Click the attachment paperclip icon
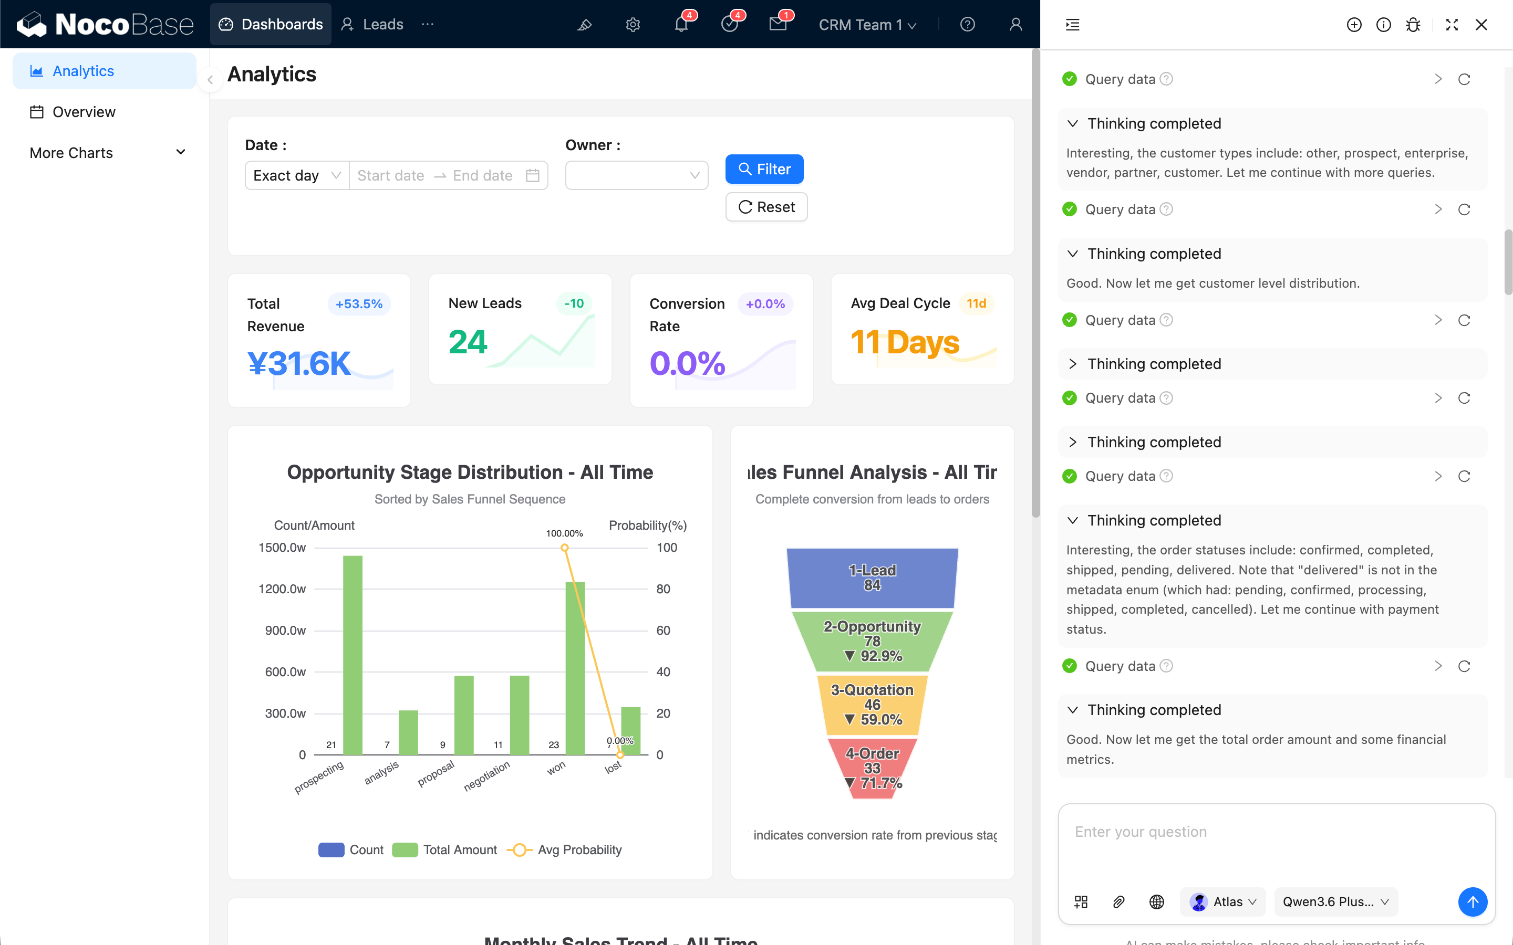Viewport: 1513px width, 945px height. click(1118, 901)
